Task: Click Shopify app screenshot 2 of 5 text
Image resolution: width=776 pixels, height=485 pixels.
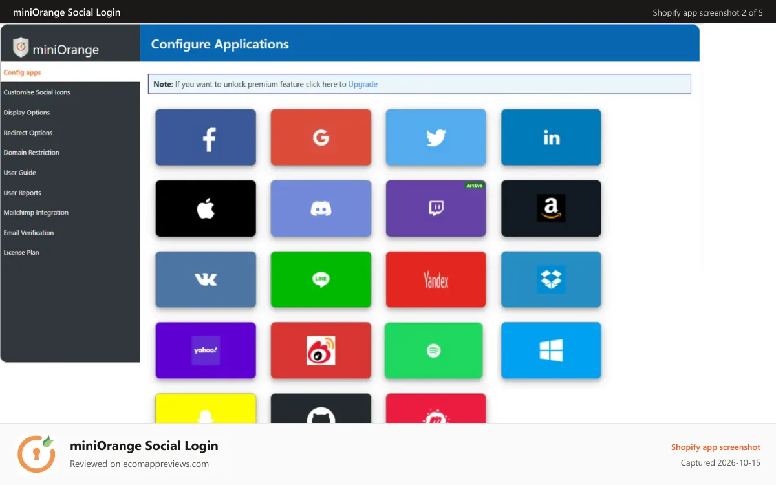Action: pos(708,12)
